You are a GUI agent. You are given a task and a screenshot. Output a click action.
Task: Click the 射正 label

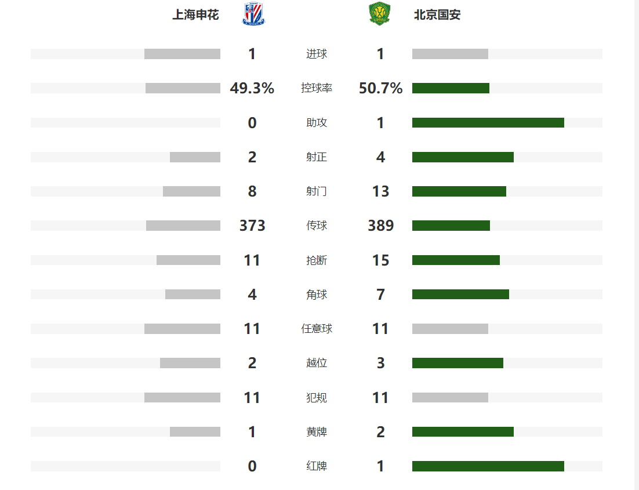coord(317,157)
